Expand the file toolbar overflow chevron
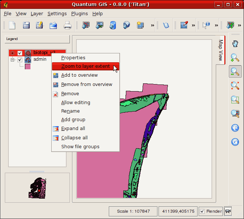 pos(153,25)
